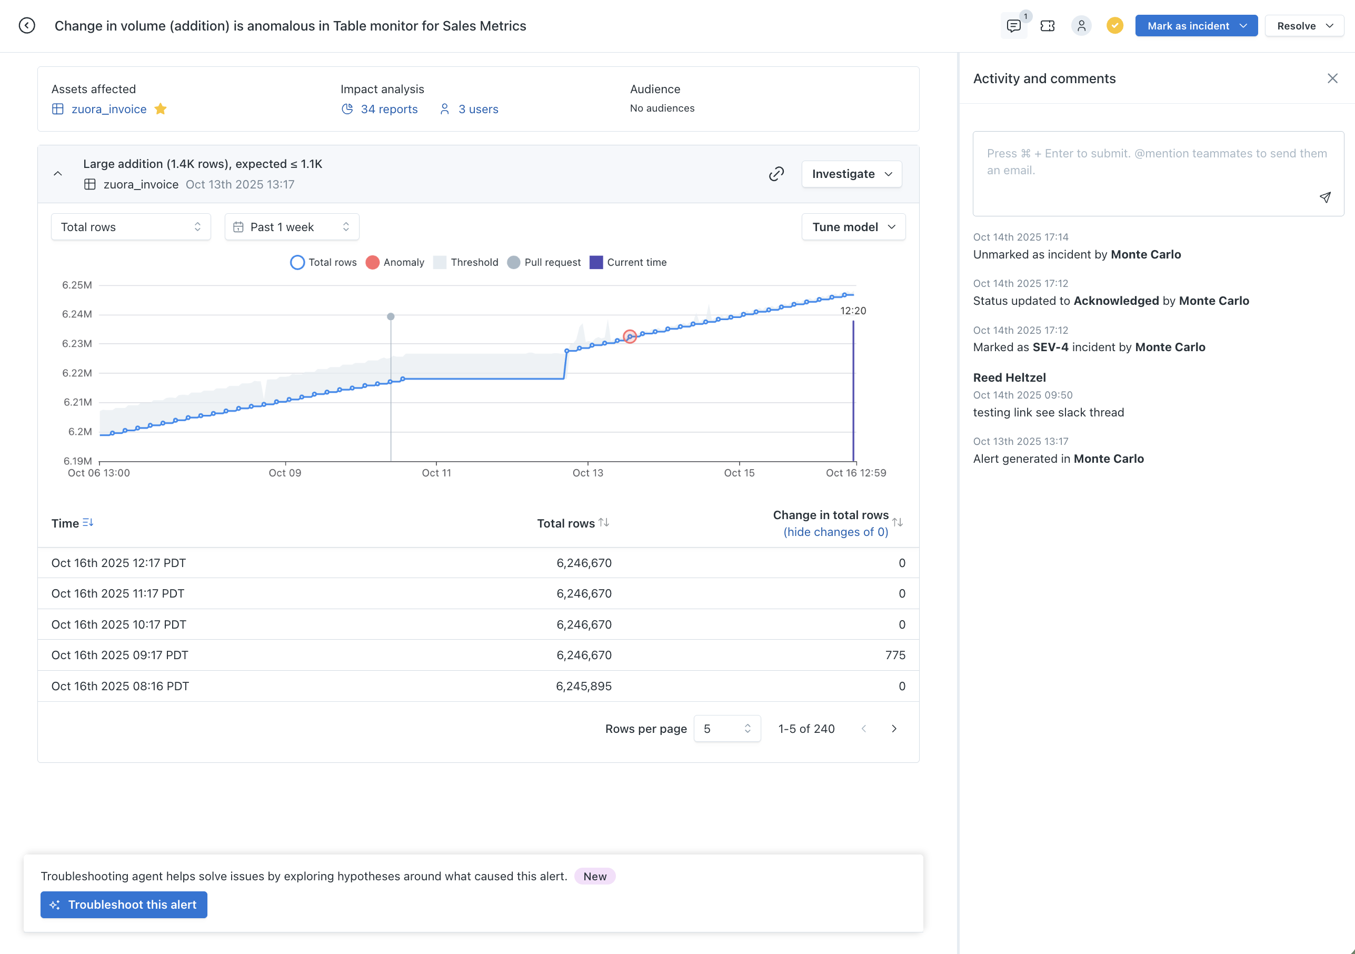The height and width of the screenshot is (954, 1355).
Task: Sort table by Time column icon
Action: tap(88, 522)
